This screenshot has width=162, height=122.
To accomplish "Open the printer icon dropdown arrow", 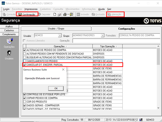I will click(x=68, y=14).
